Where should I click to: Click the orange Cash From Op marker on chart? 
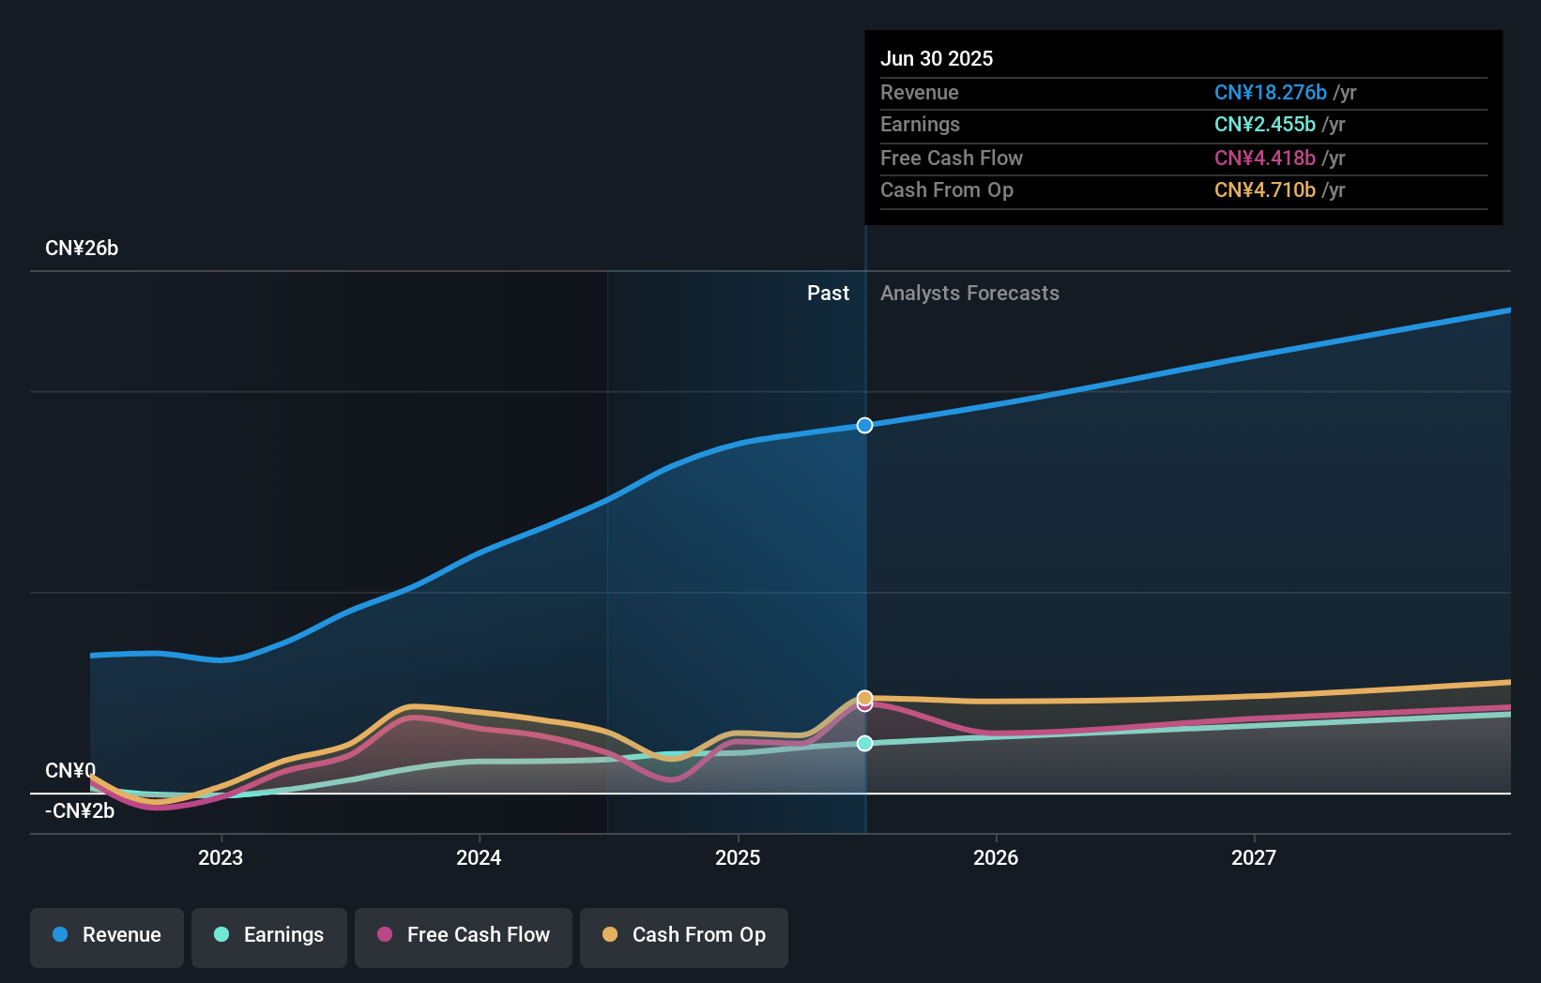pyautogui.click(x=864, y=697)
